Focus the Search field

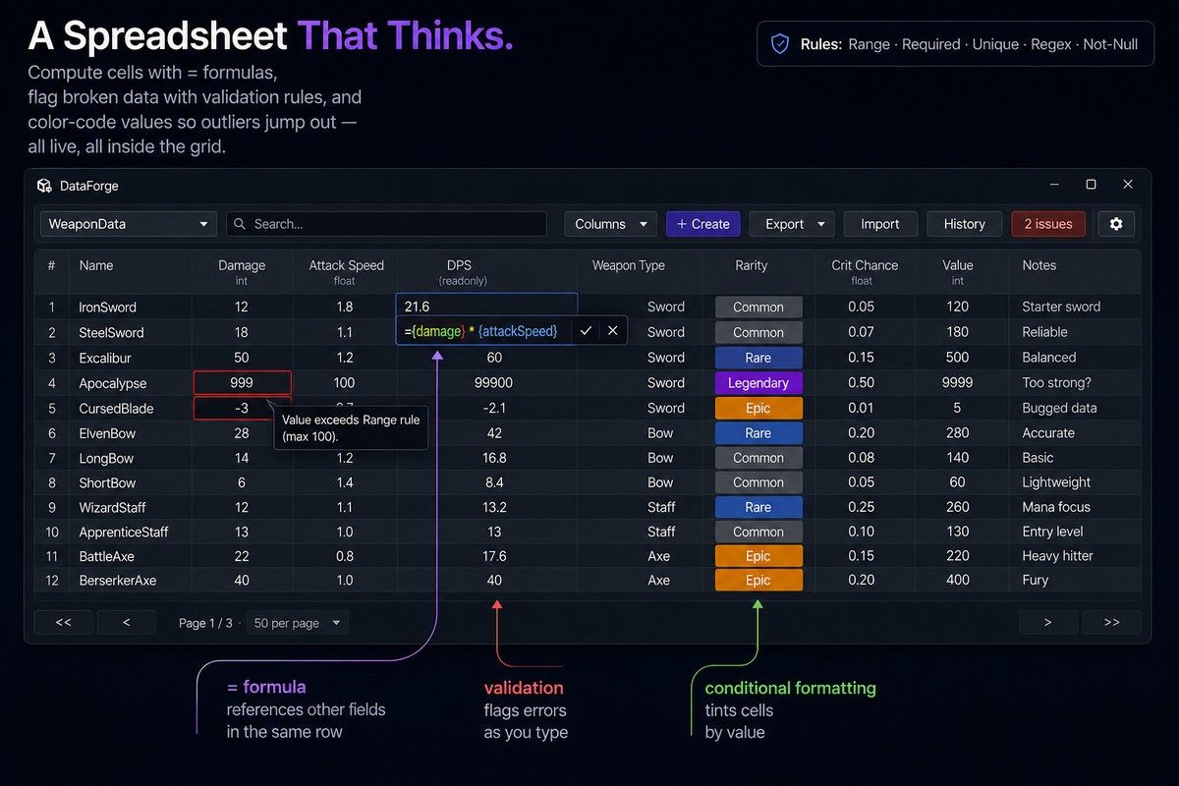(x=386, y=224)
